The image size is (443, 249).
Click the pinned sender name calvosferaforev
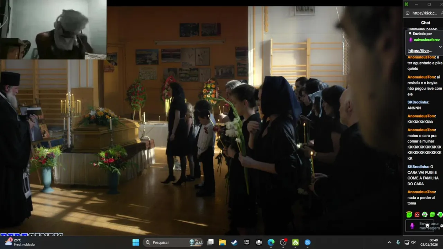426,40
